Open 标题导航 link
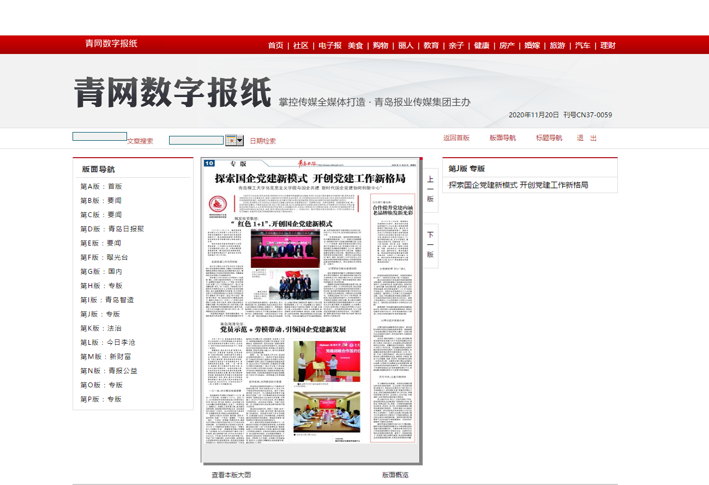The width and height of the screenshot is (709, 485). (549, 138)
